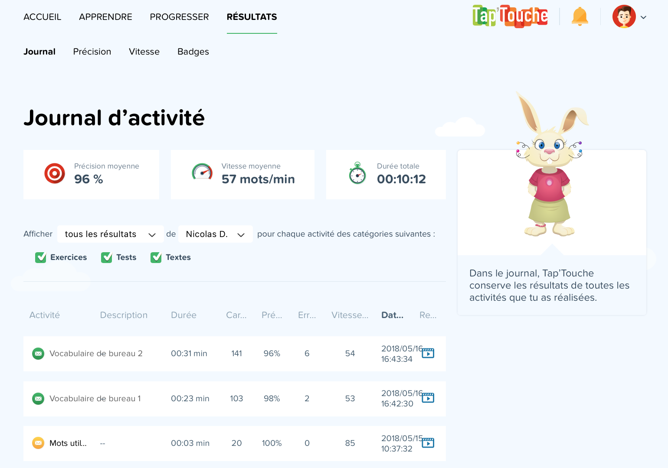Expand the account menu chevron

pos(644,17)
